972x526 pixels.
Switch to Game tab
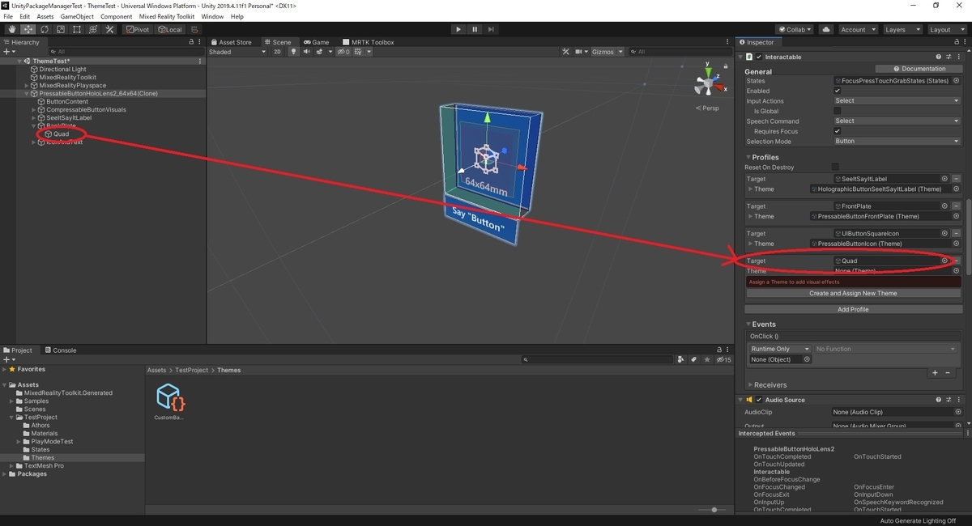[316, 42]
